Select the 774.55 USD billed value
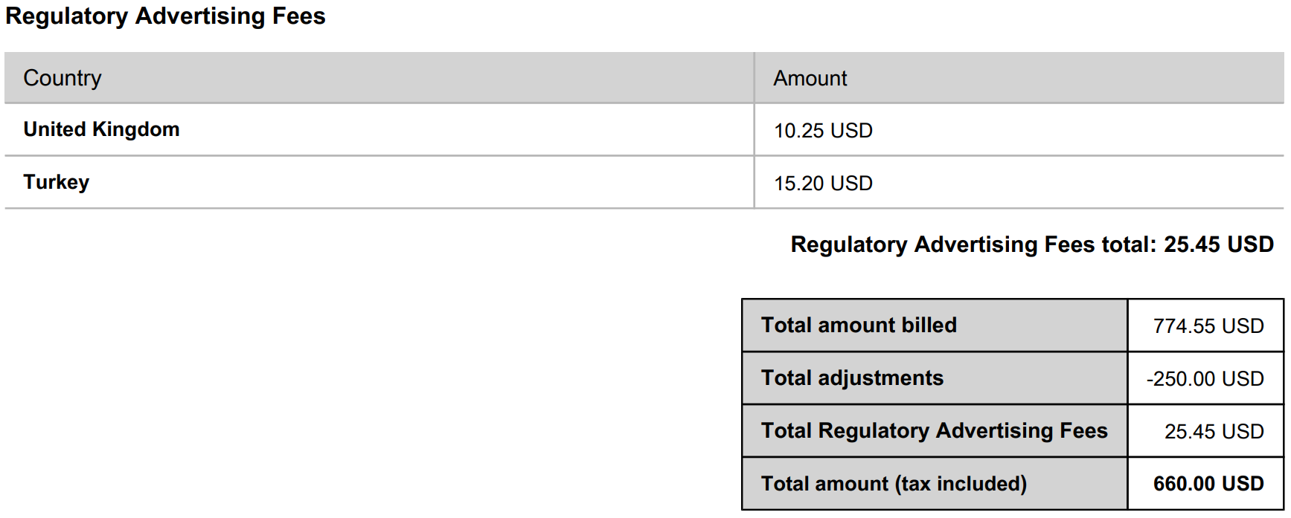The image size is (1291, 518). click(1208, 326)
